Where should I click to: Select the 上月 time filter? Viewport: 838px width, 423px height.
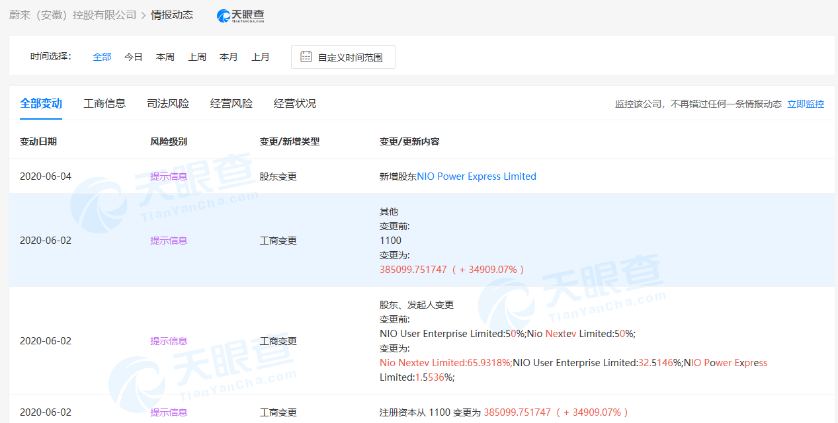pos(261,57)
